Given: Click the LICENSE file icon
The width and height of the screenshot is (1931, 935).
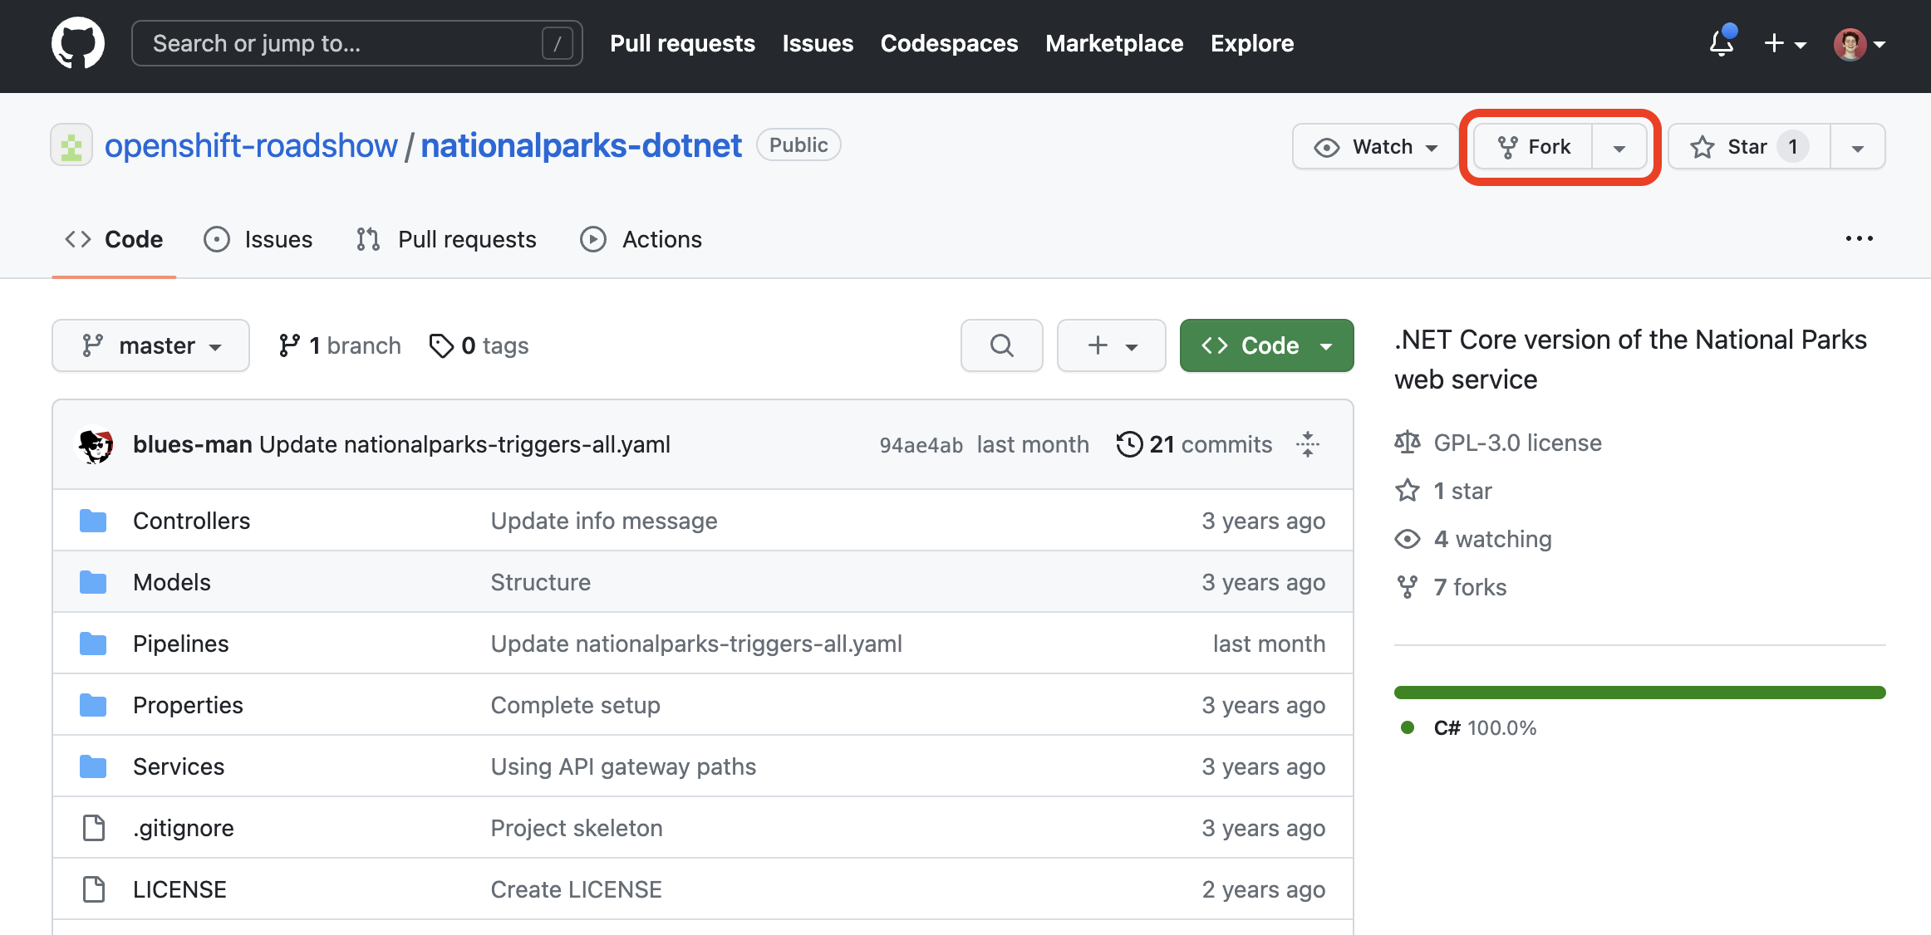Looking at the screenshot, I should (94, 889).
